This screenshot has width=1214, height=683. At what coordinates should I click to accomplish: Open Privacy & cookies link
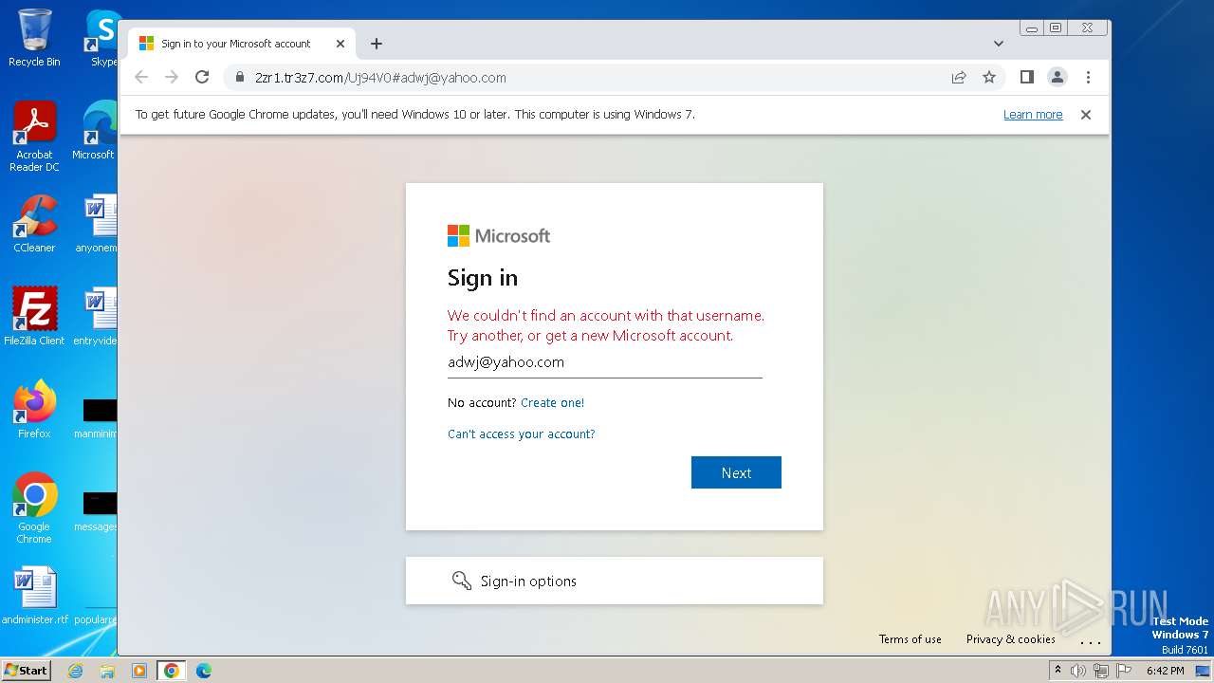(x=1011, y=639)
